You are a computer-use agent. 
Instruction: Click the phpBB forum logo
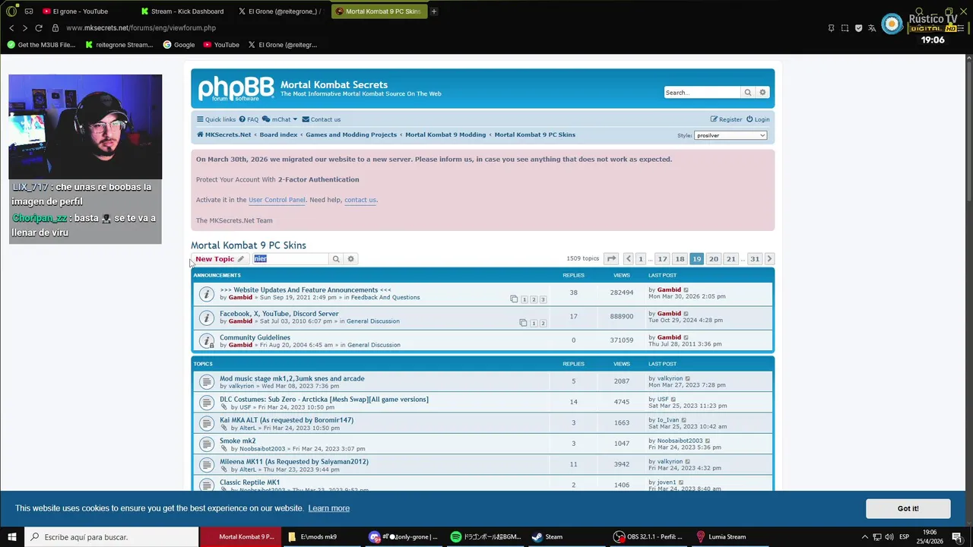pos(236,89)
